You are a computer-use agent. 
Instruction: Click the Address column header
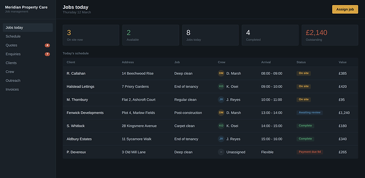128,62
